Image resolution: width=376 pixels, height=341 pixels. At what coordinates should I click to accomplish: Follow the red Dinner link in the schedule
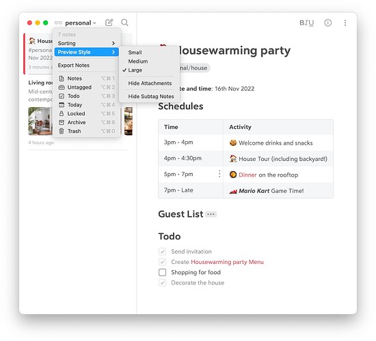[x=247, y=175]
